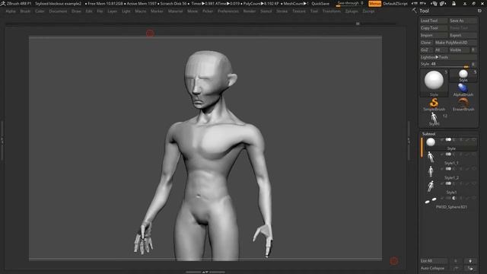Image resolution: width=487 pixels, height=274 pixels.
Task: Open the Preferences menu
Action: click(228, 11)
